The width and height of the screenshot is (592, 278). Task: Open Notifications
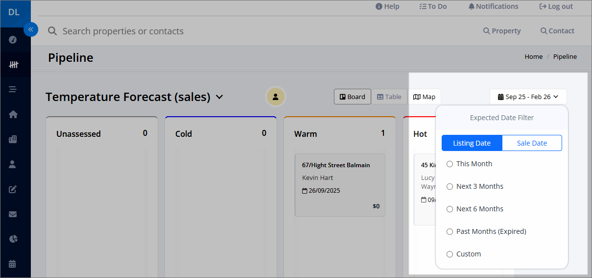[493, 6]
